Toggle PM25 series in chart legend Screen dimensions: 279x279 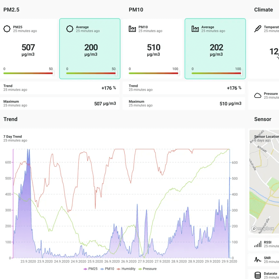coord(90,269)
